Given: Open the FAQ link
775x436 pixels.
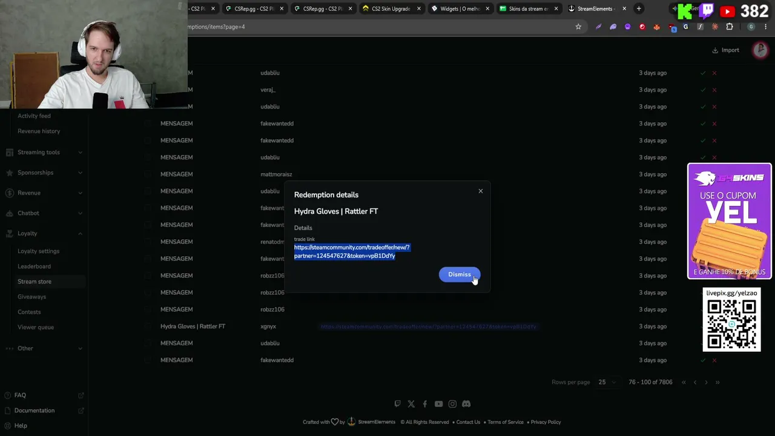Looking at the screenshot, I should tap(20, 395).
